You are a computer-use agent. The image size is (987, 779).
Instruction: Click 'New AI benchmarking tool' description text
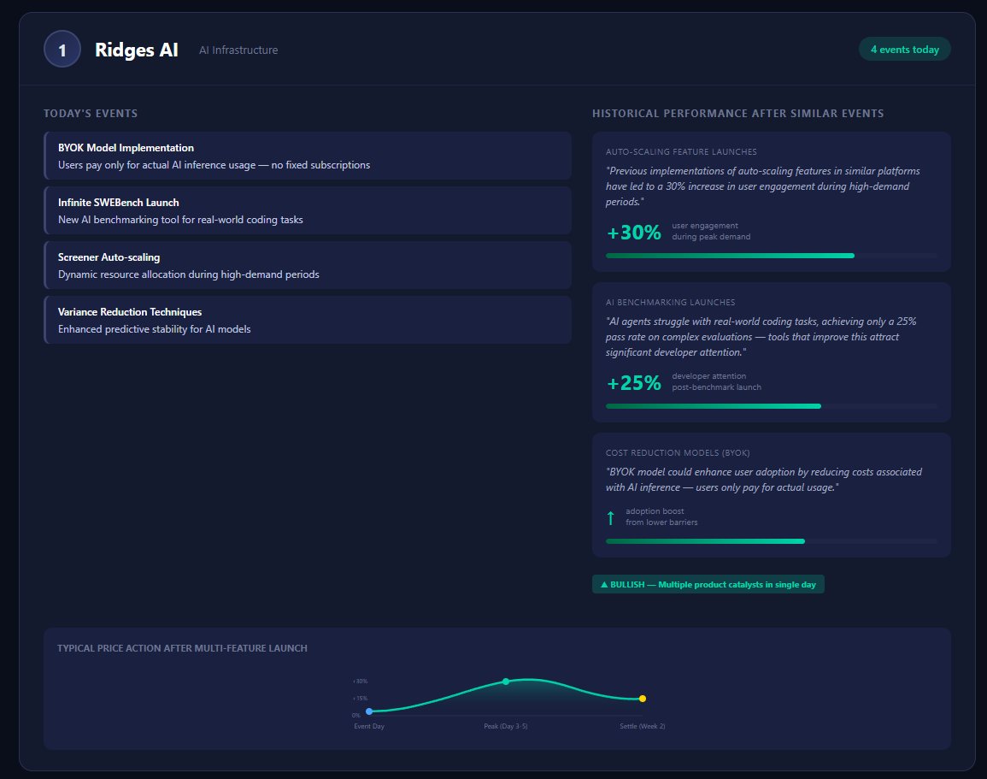click(x=180, y=220)
